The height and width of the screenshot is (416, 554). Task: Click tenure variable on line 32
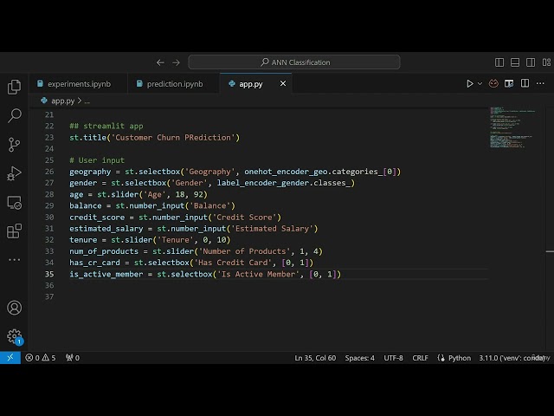pos(83,240)
